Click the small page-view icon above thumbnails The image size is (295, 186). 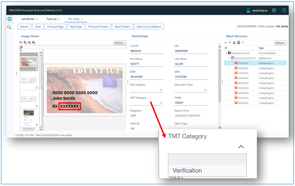pyautogui.click(x=21, y=50)
